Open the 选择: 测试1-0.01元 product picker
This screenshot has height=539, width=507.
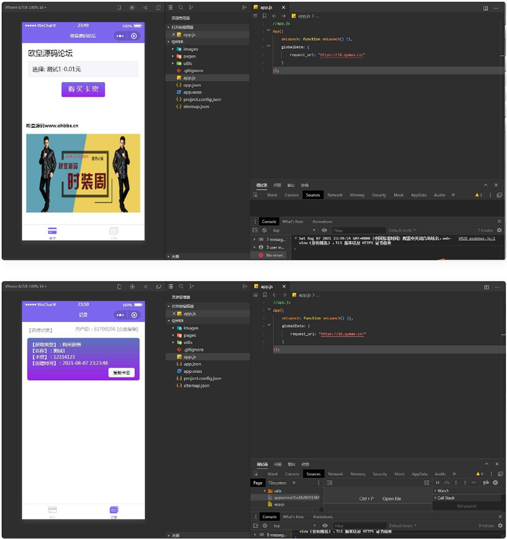[x=83, y=69]
